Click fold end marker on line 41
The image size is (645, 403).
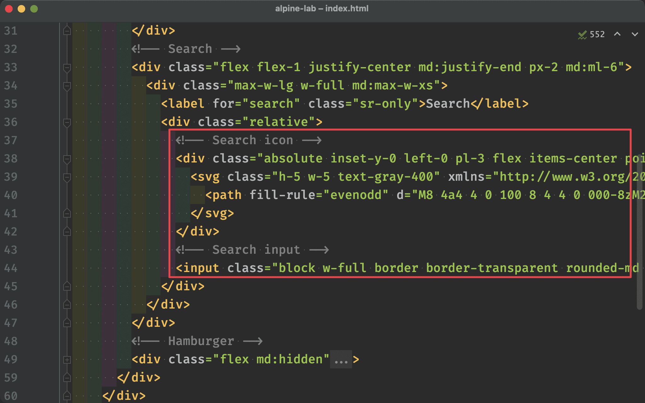(x=67, y=213)
